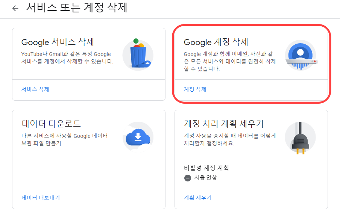Click the YouTube나 Gmail description text

(67, 58)
